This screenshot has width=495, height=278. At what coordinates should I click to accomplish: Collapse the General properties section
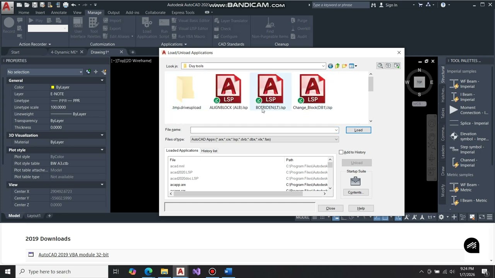102,80
